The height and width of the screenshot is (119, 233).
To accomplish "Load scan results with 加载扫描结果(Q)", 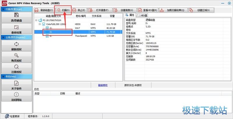I will tap(173, 10).
